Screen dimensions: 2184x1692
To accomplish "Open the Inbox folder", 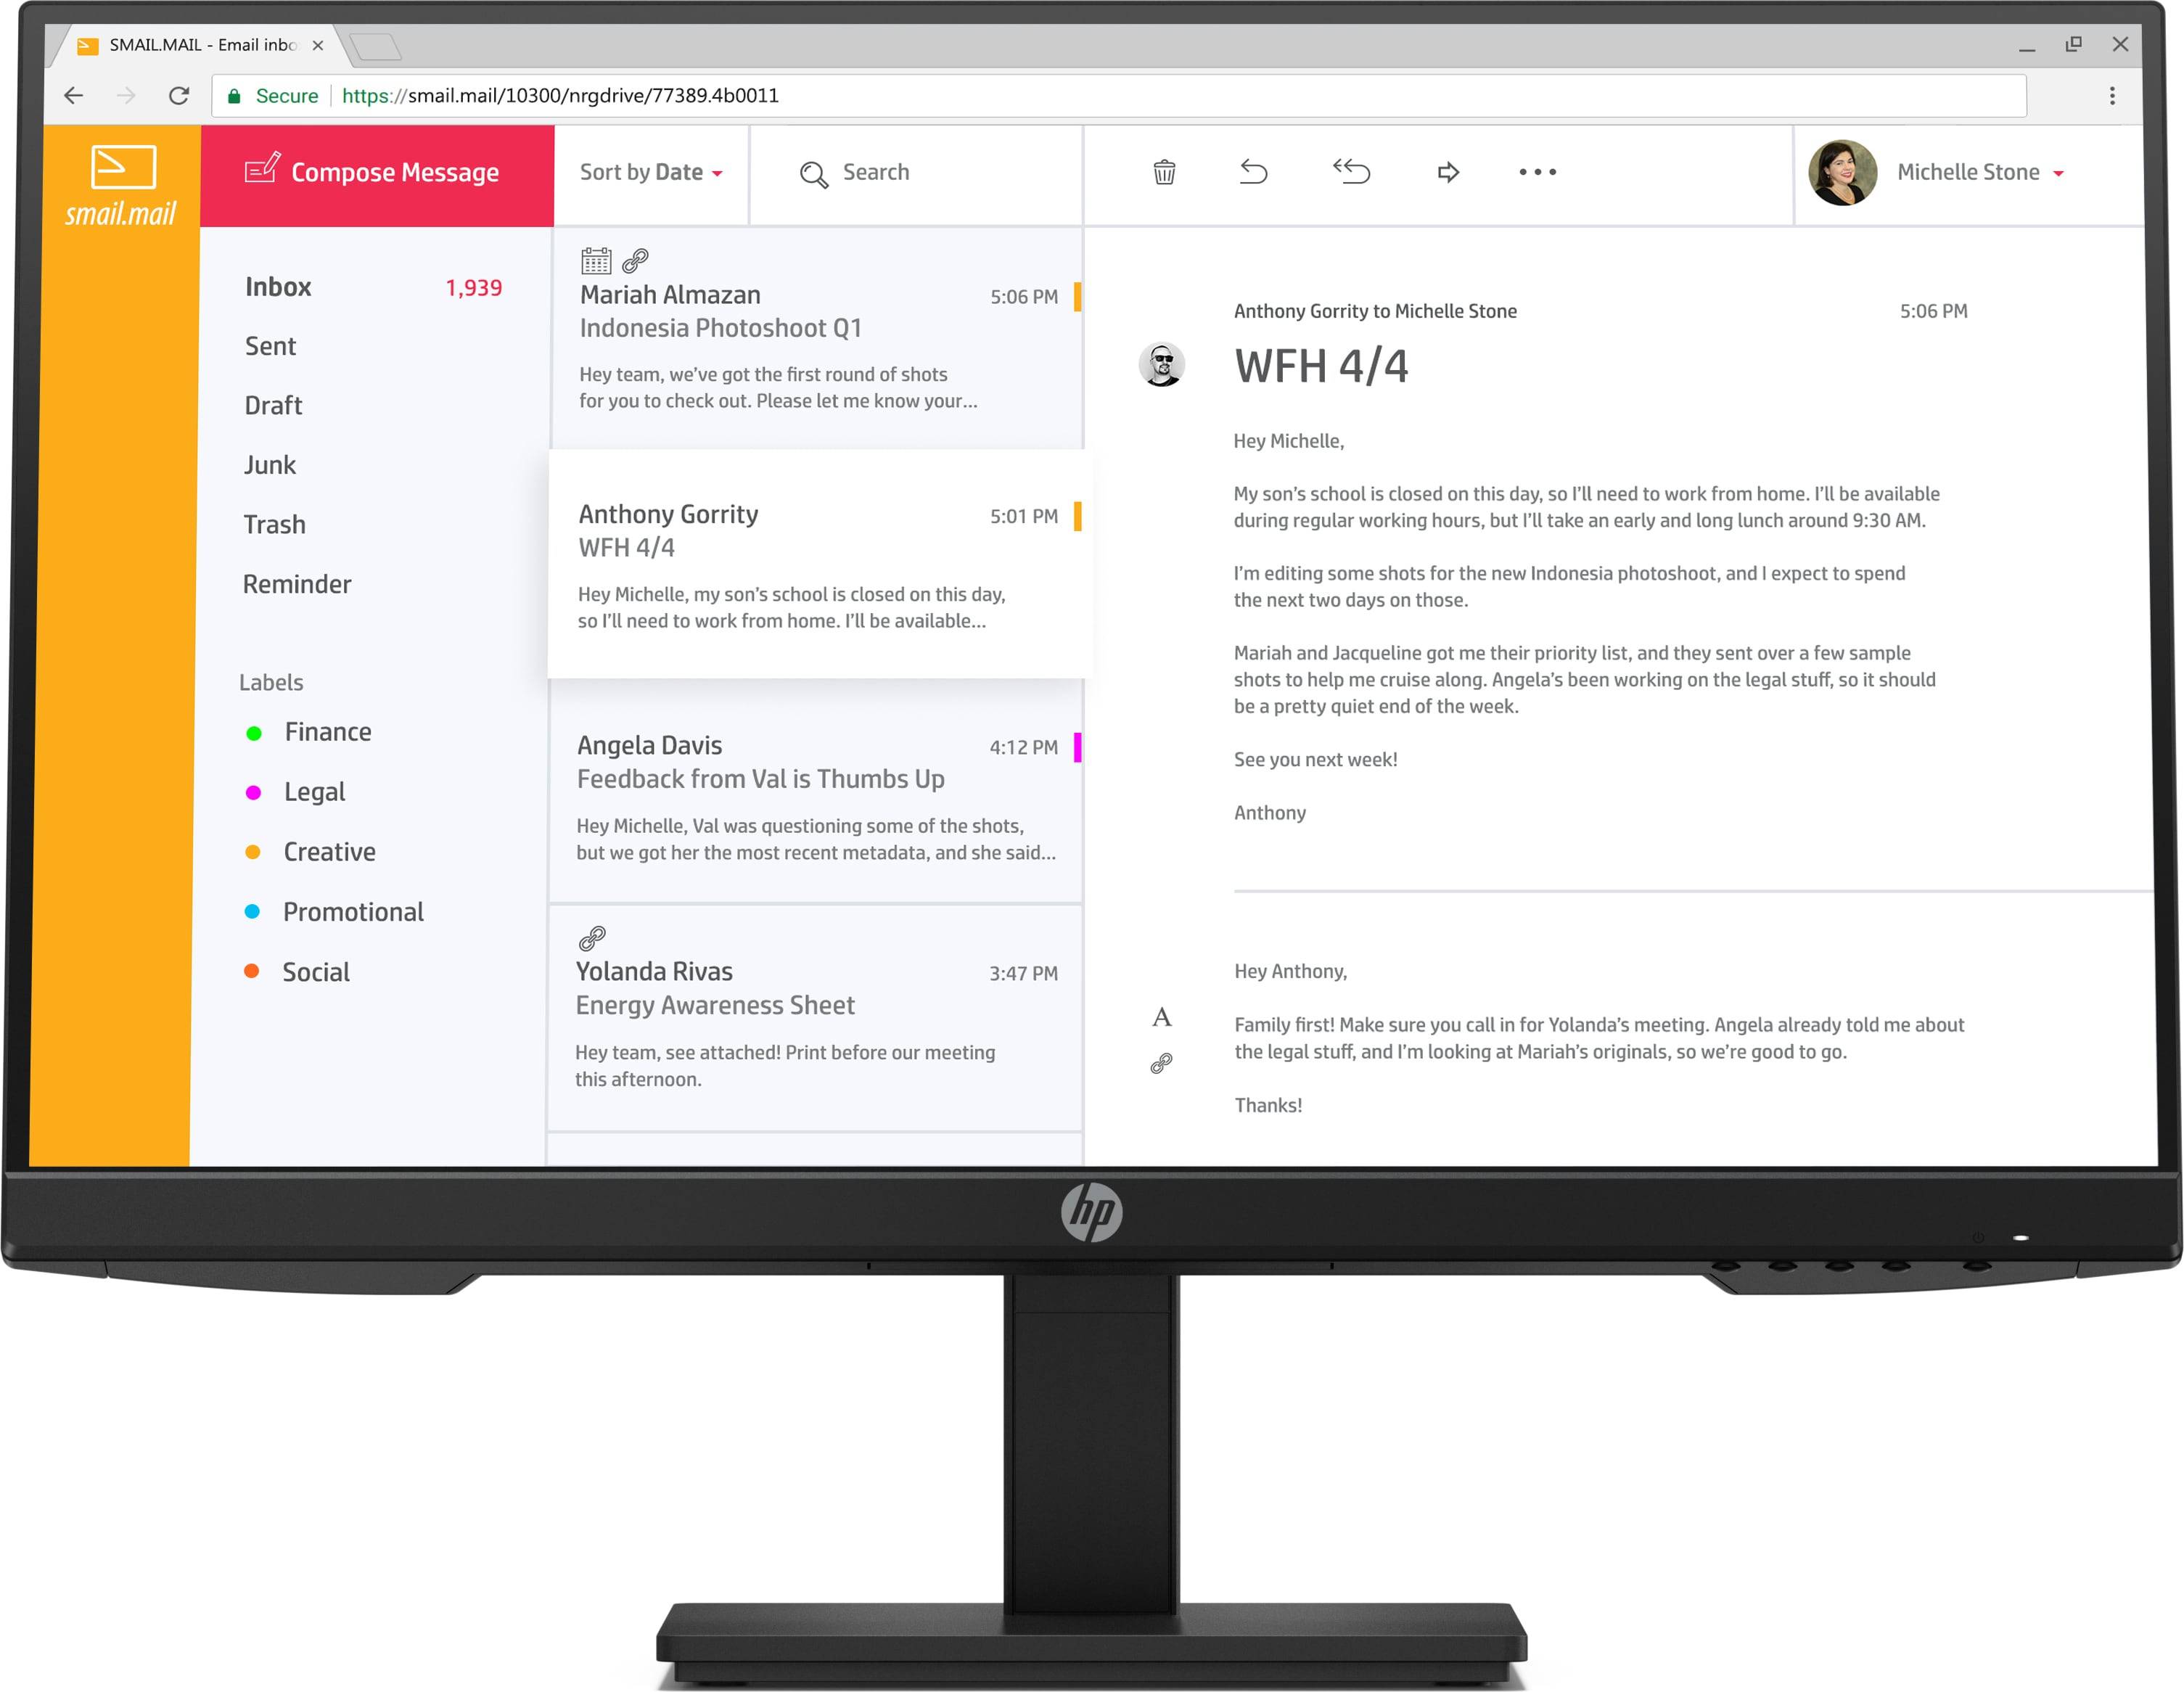I will [x=280, y=286].
